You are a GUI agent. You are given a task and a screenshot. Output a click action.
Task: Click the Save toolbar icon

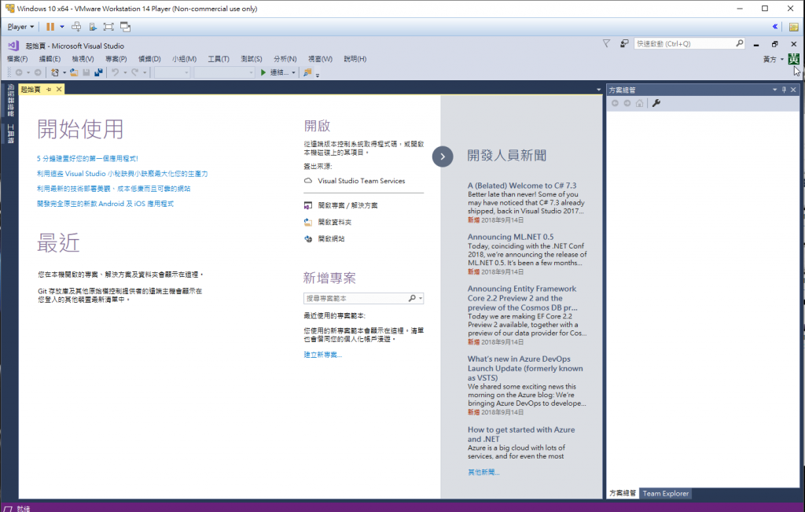(86, 72)
